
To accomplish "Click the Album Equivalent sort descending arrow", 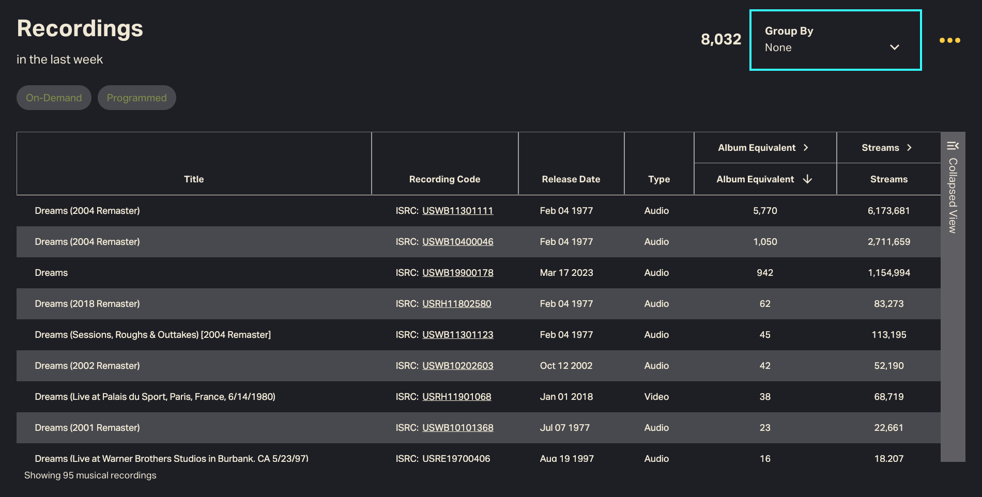I will 807,179.
